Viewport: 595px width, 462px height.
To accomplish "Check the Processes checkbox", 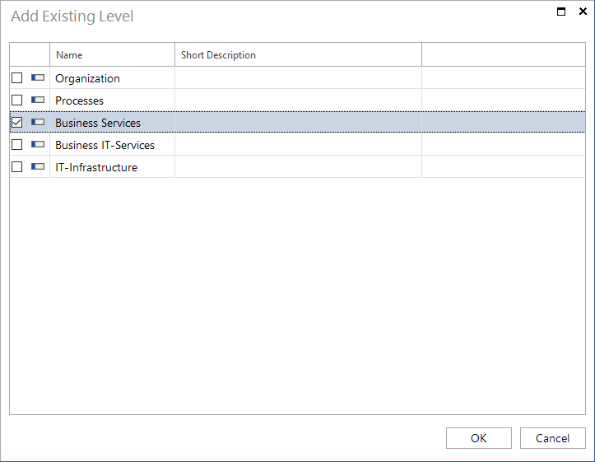I will pyautogui.click(x=16, y=100).
